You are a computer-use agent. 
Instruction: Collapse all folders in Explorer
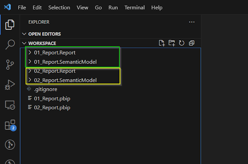click(191, 43)
